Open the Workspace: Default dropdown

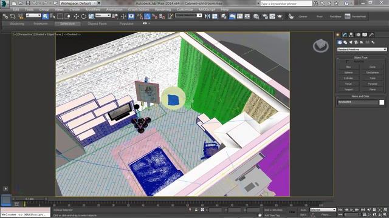pyautogui.click(x=78, y=4)
